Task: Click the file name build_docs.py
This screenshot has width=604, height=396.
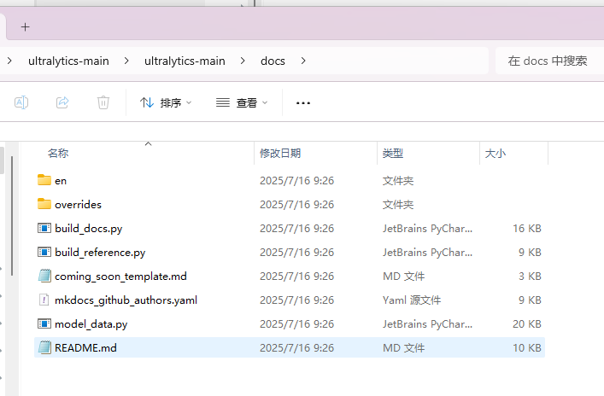Action: pyautogui.click(x=89, y=229)
